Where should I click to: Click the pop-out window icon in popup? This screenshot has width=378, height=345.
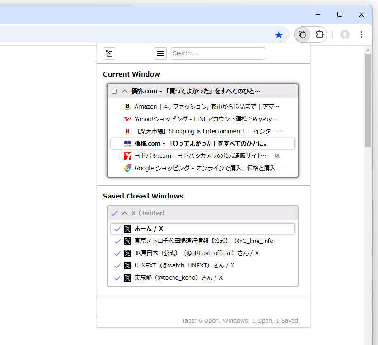(109, 53)
